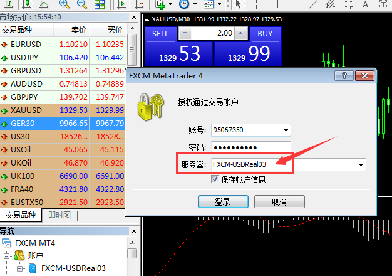Select the vertical line drawing tool
The image size is (392, 276).
277,4
